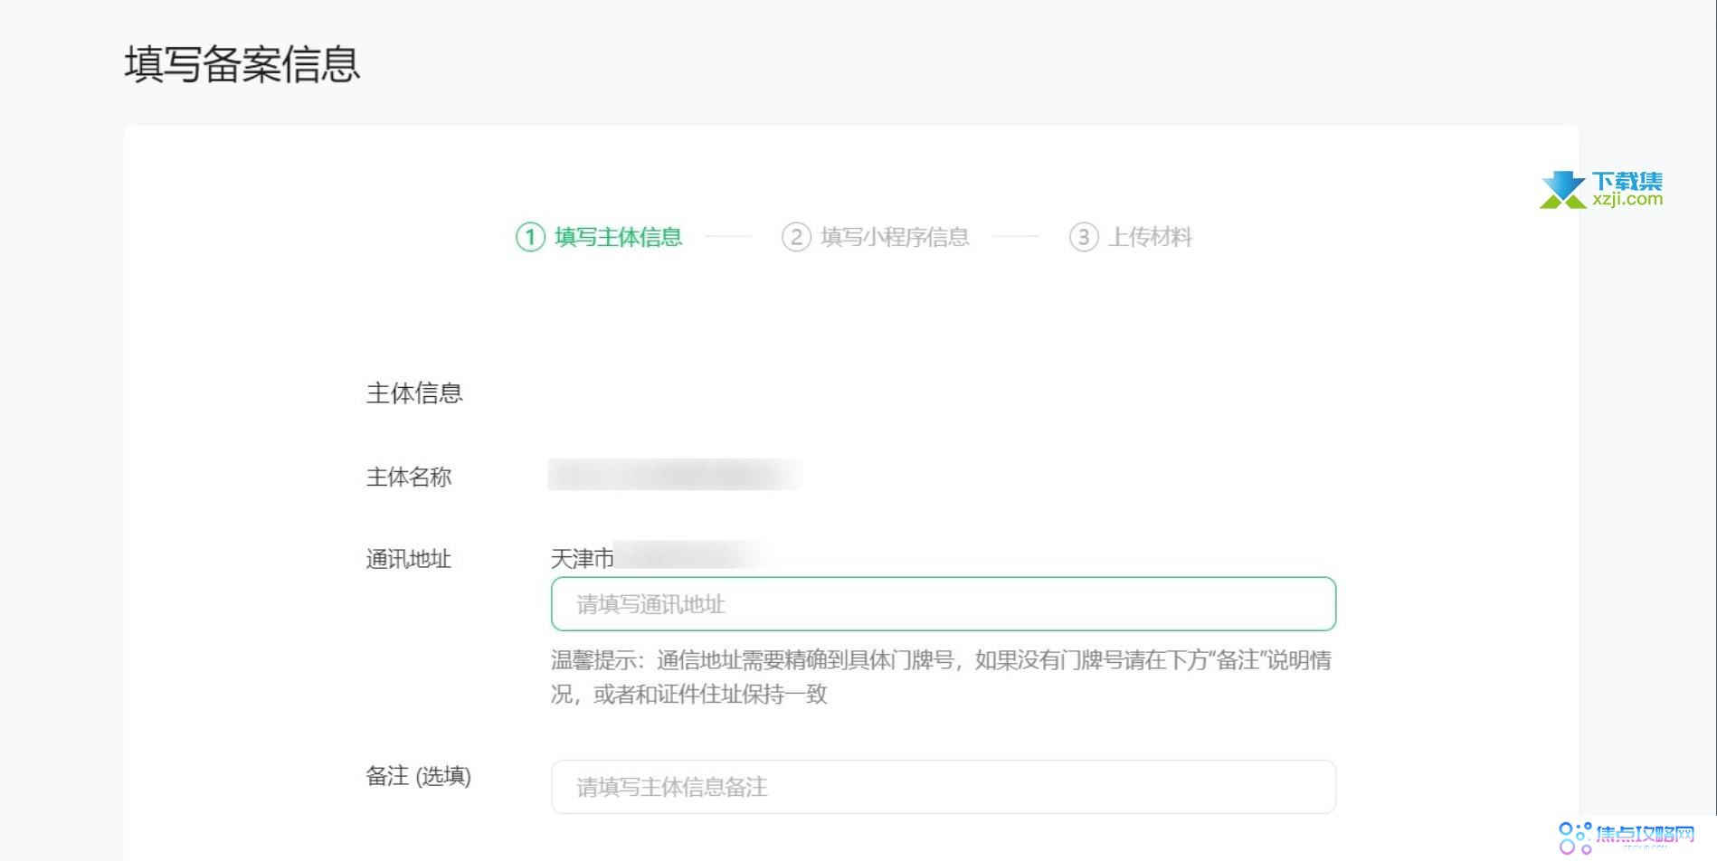Click the 填写备案信息 page title
The height and width of the screenshot is (861, 1717).
(x=241, y=64)
